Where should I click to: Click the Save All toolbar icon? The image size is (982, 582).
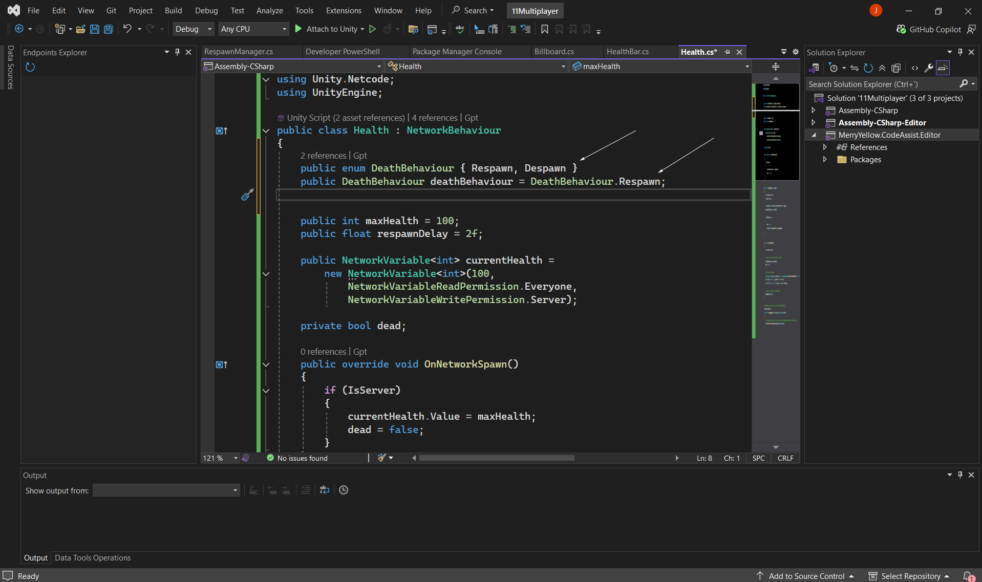click(x=109, y=29)
